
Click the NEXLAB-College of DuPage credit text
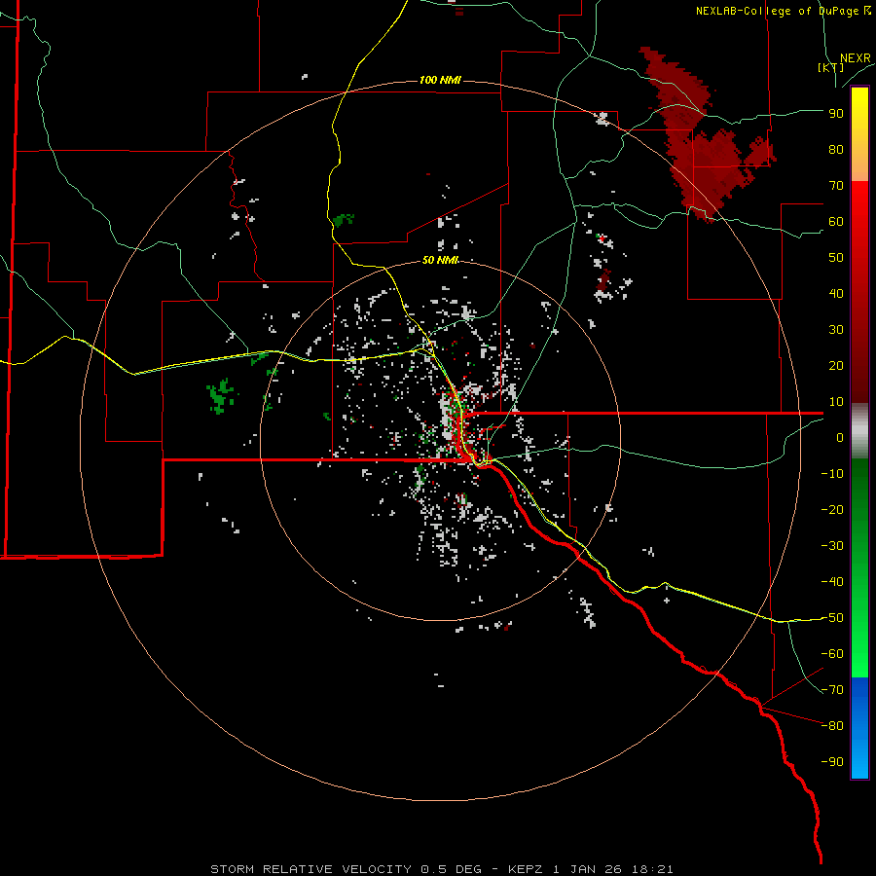click(x=784, y=11)
